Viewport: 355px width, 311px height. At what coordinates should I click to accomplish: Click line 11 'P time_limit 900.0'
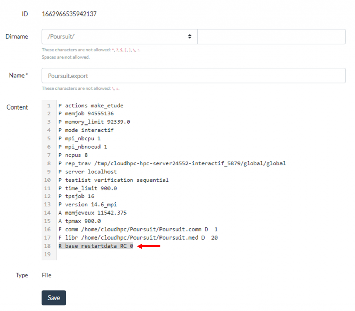coord(88,188)
